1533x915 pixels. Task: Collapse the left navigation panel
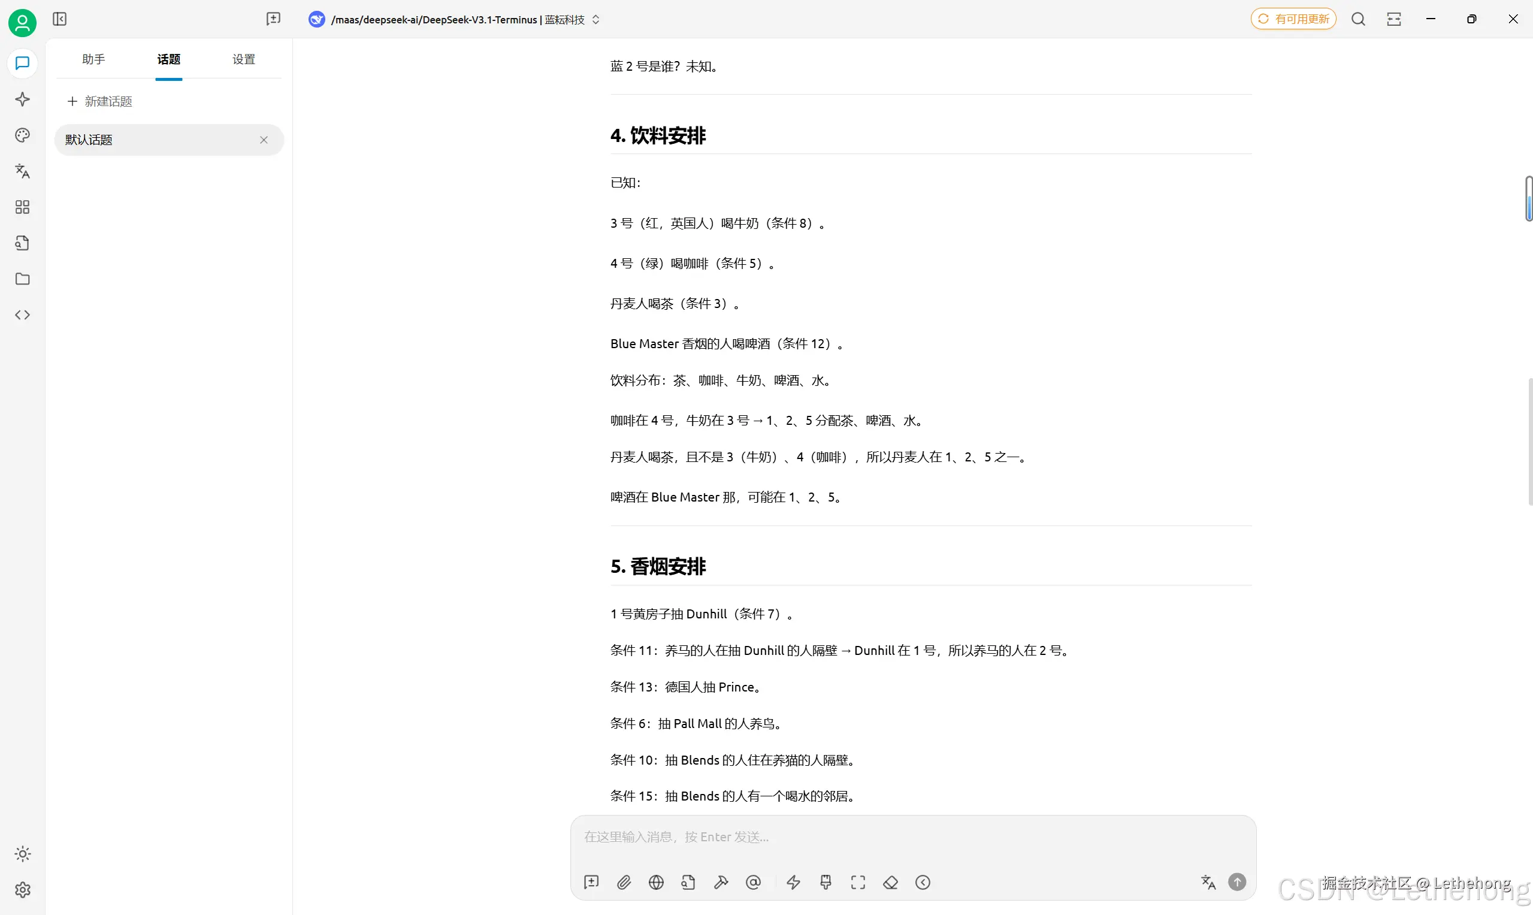pyautogui.click(x=59, y=19)
